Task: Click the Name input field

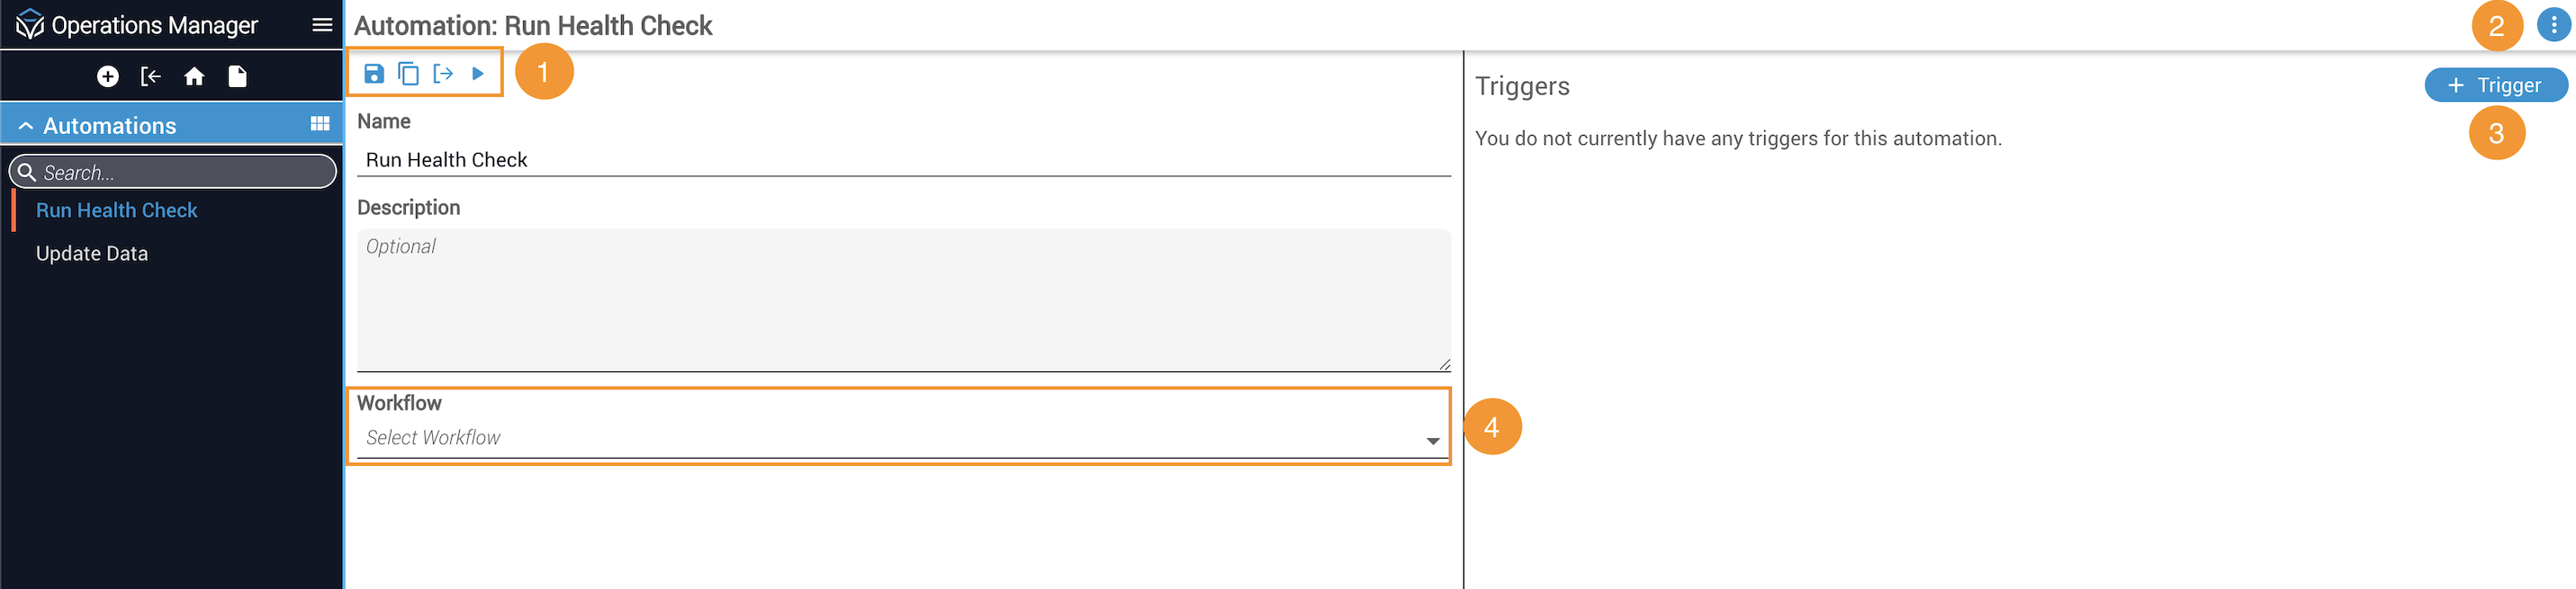Action: tap(903, 160)
